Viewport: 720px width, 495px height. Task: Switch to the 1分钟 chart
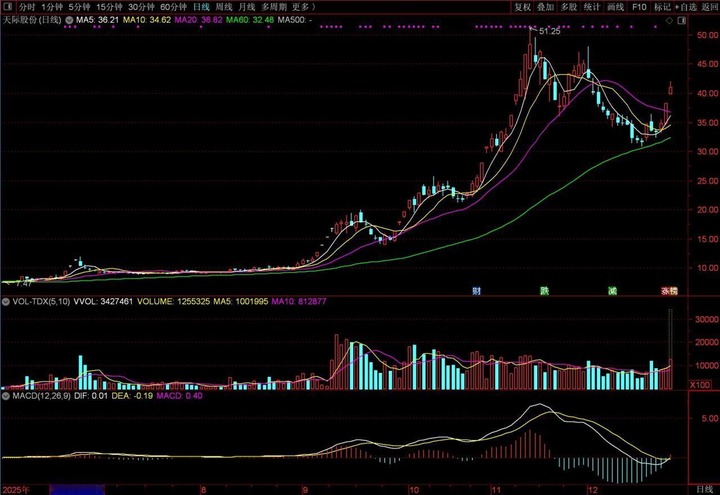[x=52, y=7]
